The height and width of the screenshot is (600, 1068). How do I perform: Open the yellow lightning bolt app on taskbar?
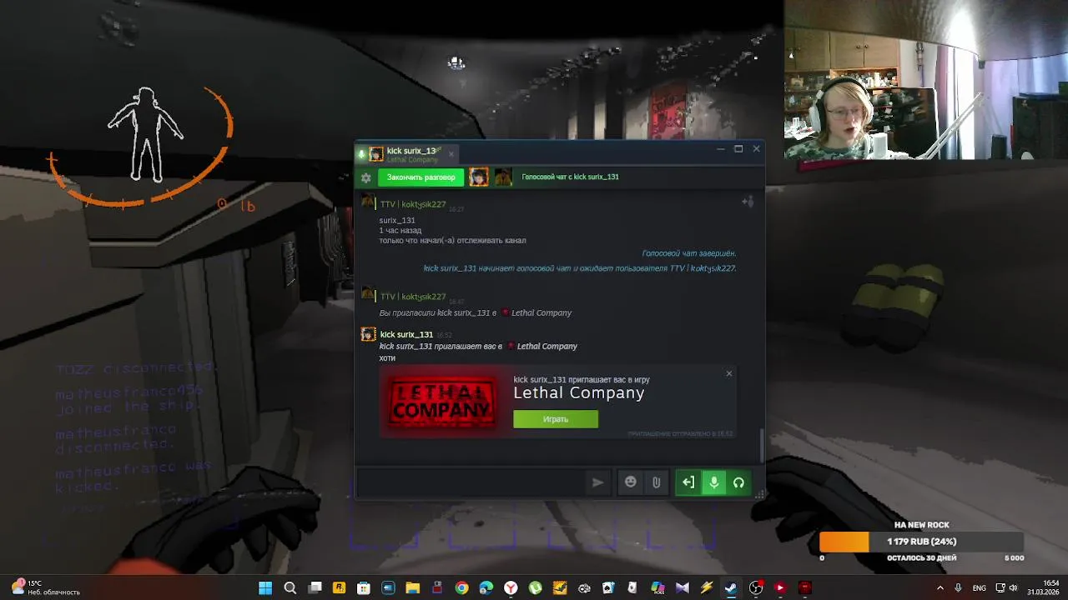pyautogui.click(x=707, y=588)
